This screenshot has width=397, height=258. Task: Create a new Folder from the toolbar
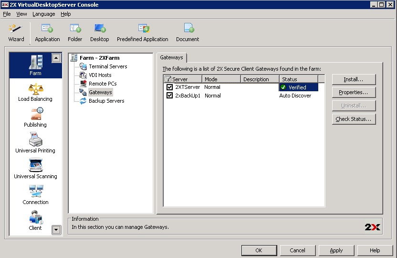coord(75,33)
